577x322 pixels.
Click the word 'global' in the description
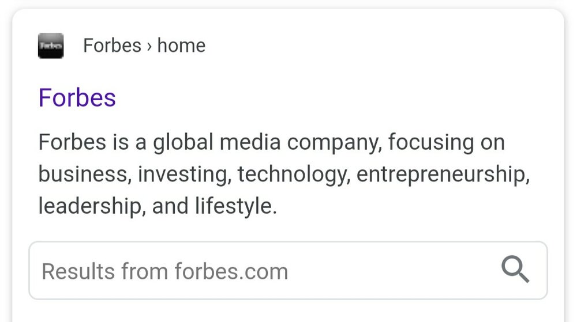[183, 143]
